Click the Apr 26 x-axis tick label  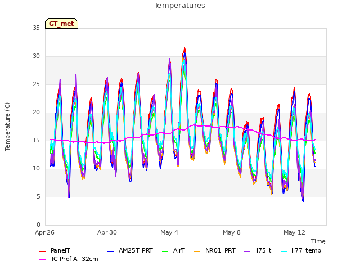pos(44,232)
